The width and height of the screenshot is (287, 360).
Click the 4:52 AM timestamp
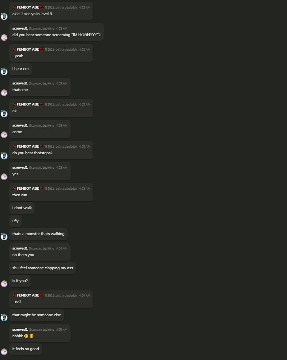85,8
